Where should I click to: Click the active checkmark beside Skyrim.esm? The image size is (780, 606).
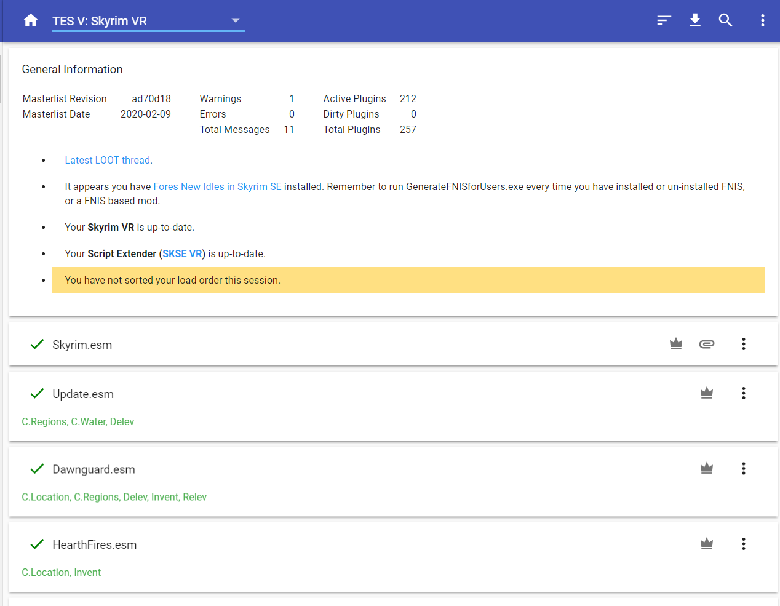coord(37,344)
